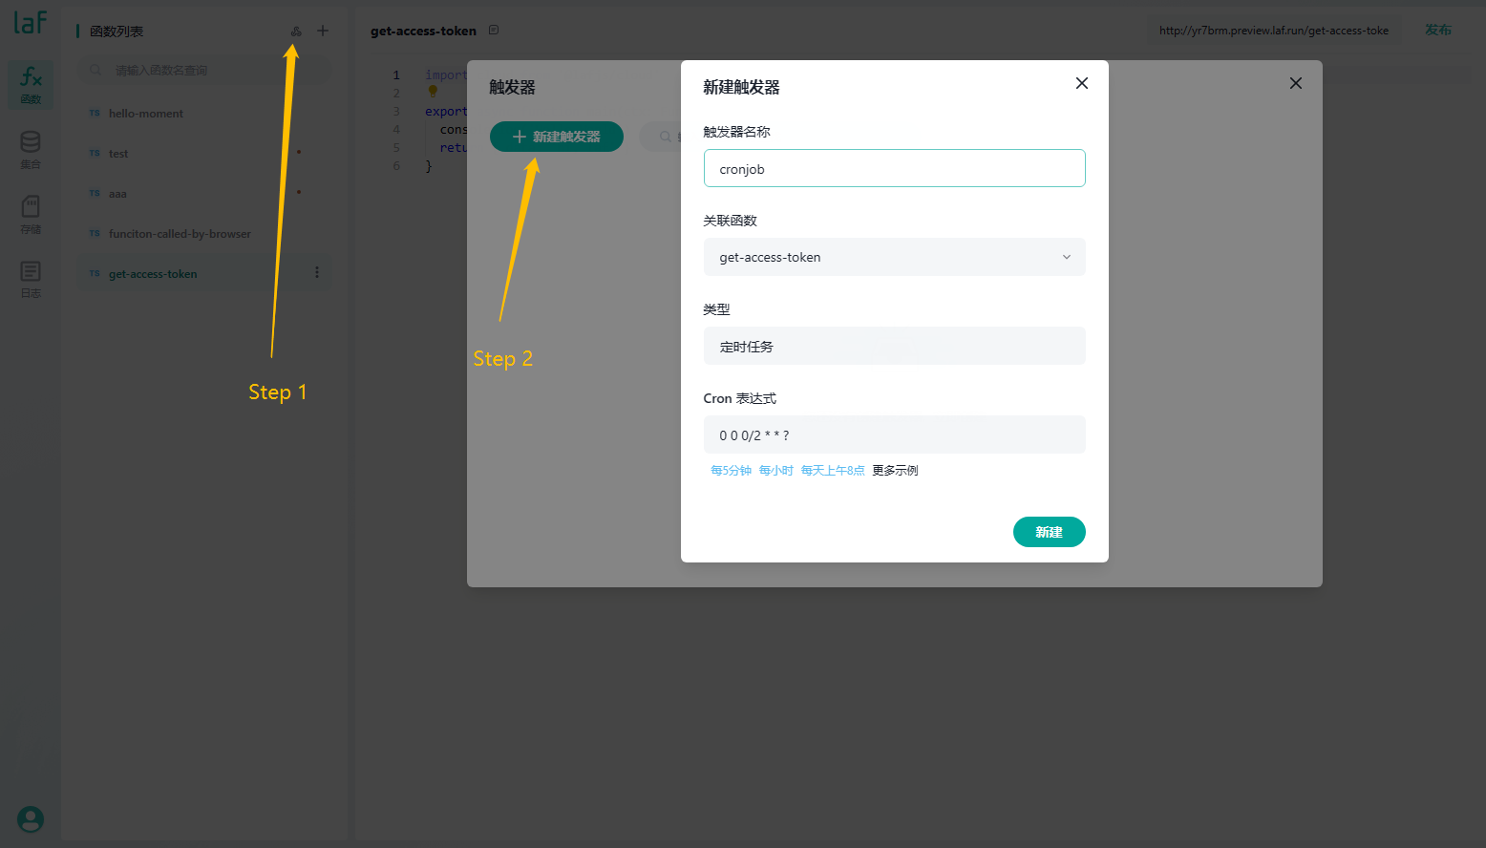
Task: Click the user avatar icon
Action: pyautogui.click(x=31, y=819)
